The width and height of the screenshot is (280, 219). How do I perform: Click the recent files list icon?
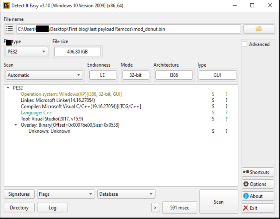(10, 29)
